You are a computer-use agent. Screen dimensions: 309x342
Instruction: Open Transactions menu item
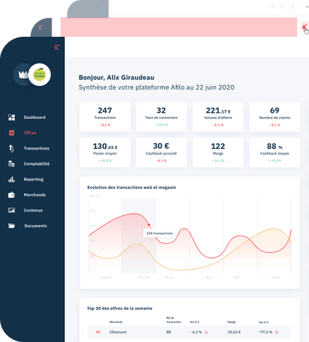tap(37, 148)
